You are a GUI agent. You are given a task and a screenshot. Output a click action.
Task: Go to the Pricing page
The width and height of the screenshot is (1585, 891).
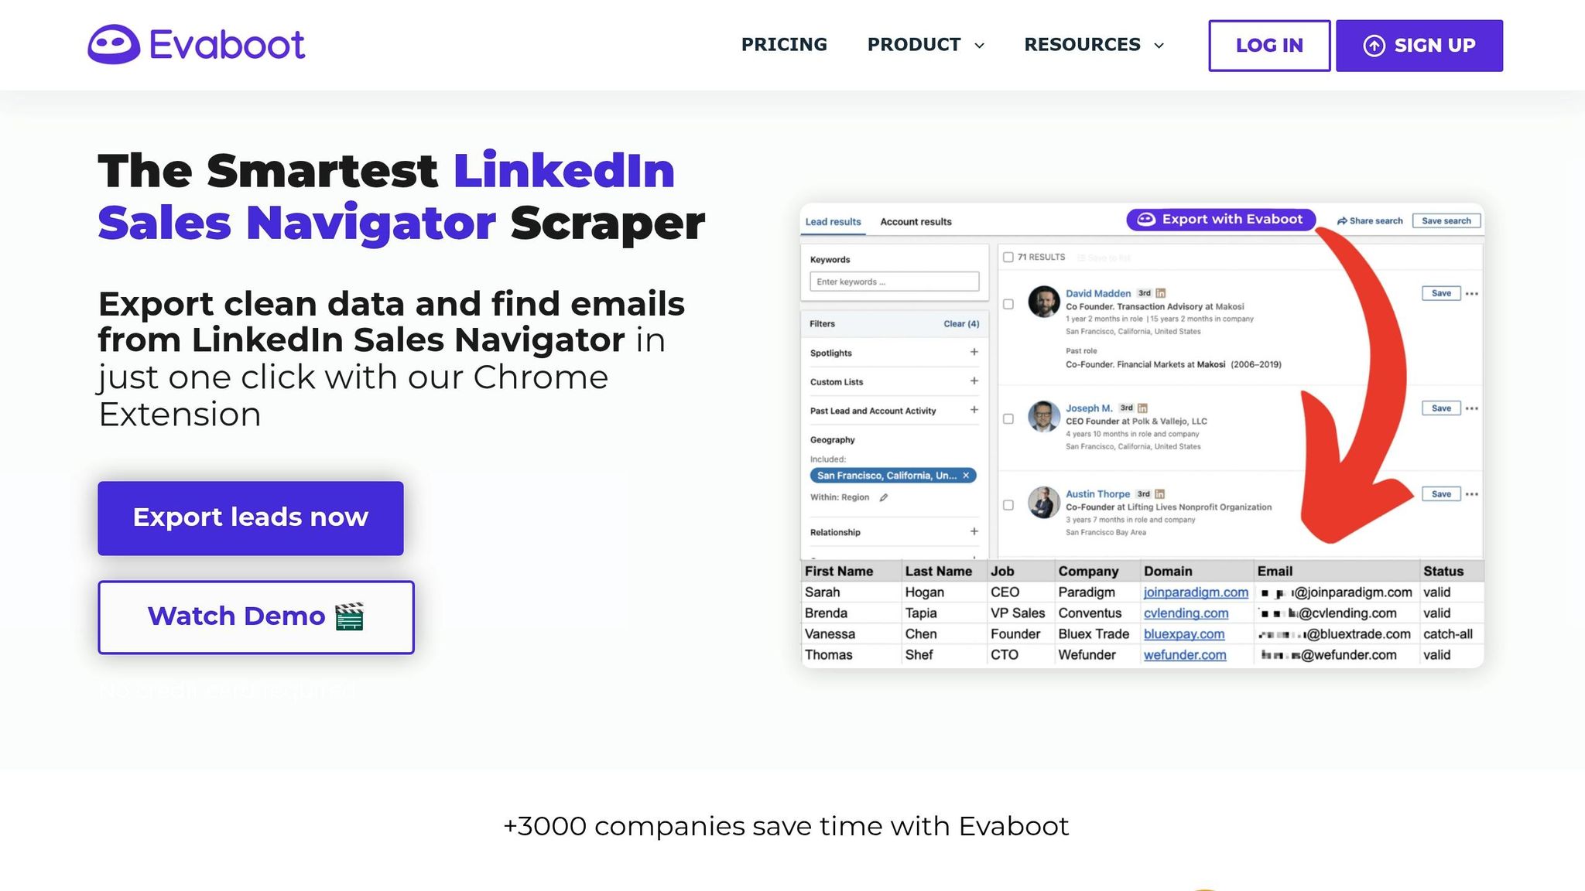click(784, 45)
